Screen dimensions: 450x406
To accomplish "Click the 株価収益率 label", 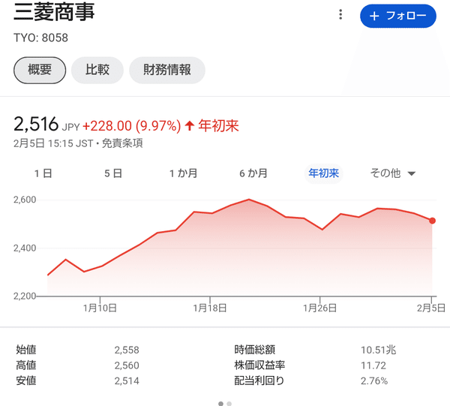I will [259, 365].
